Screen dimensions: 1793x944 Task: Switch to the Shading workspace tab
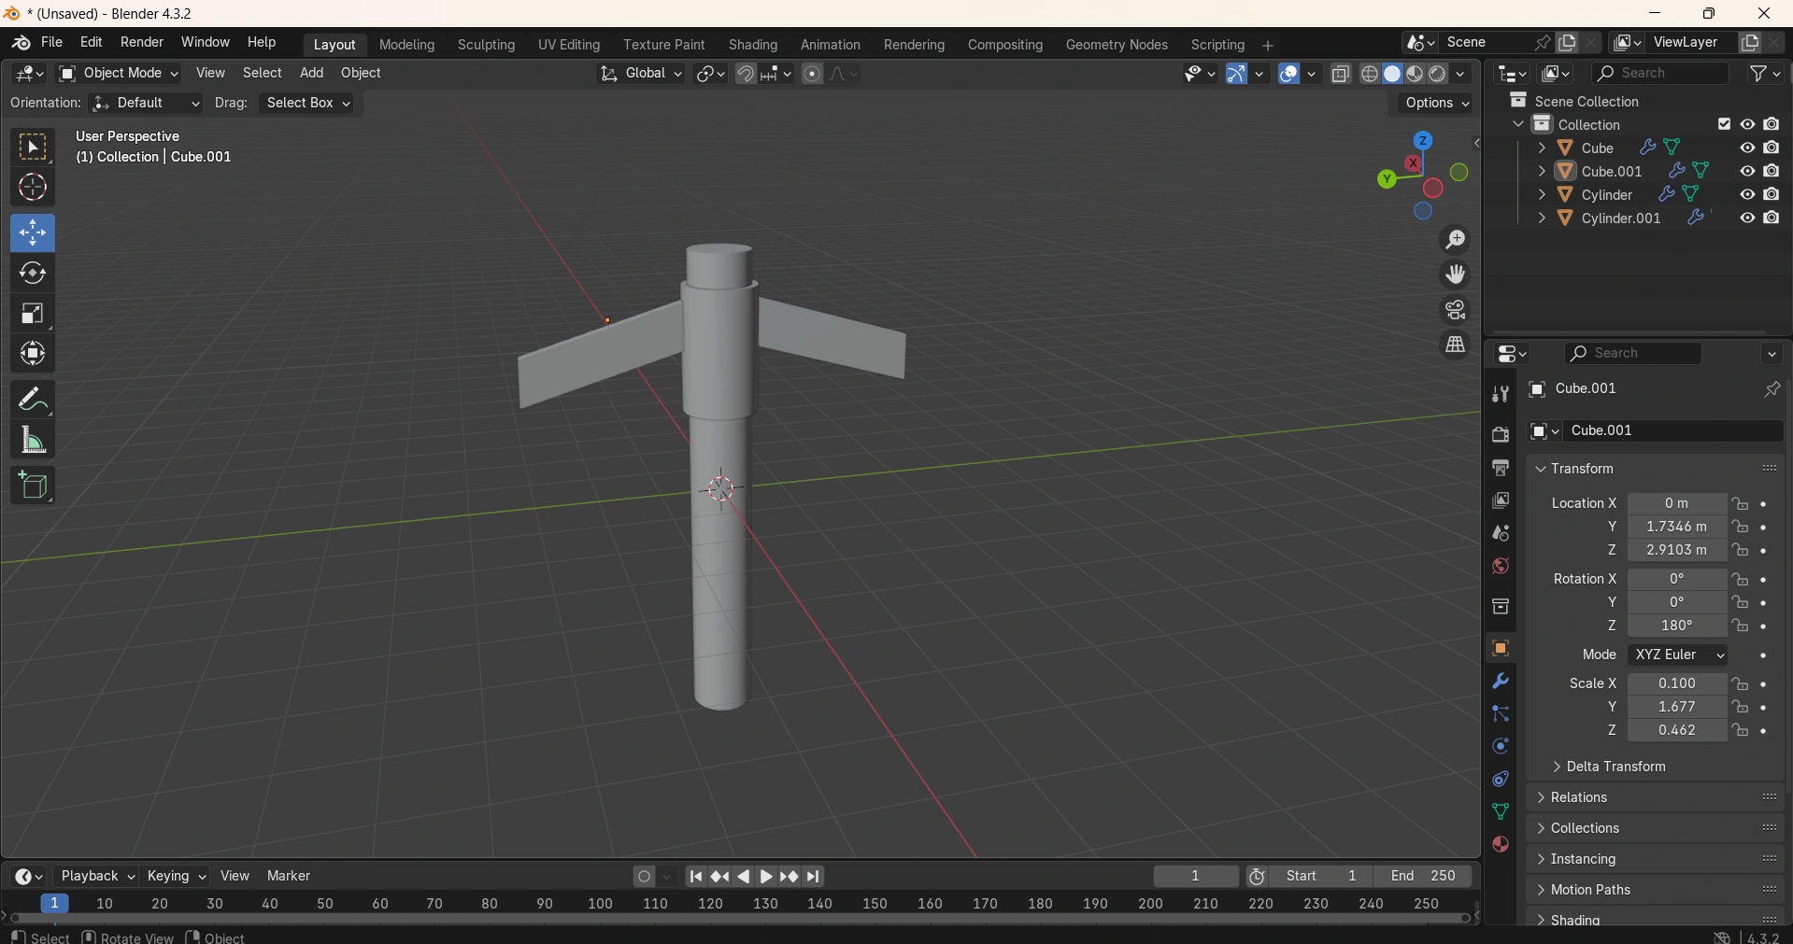pyautogui.click(x=753, y=44)
